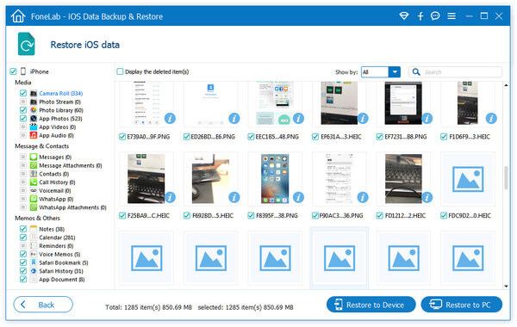
Task: Uncheck the EF631A...3.HEIC file checkbox
Action: coord(315,137)
